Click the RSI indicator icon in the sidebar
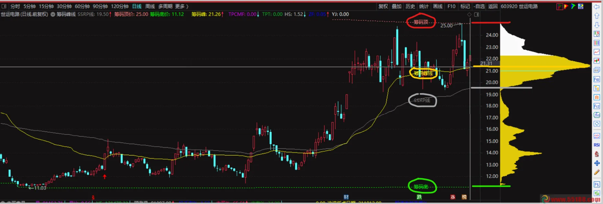This screenshot has height=204, width=603. [x=597, y=145]
